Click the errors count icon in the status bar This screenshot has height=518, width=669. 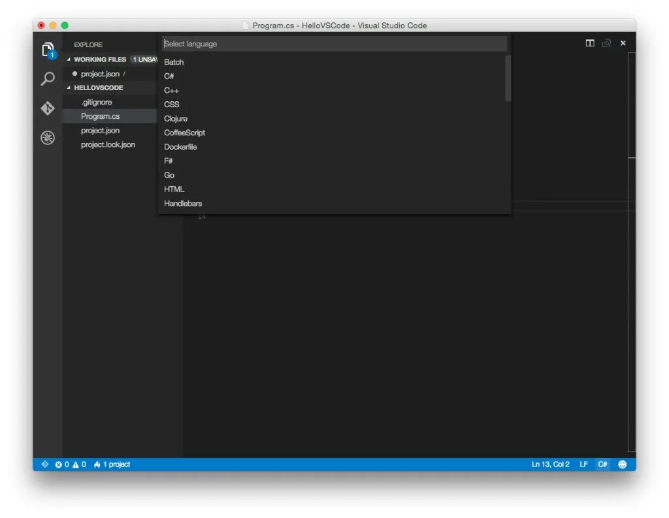pos(62,464)
